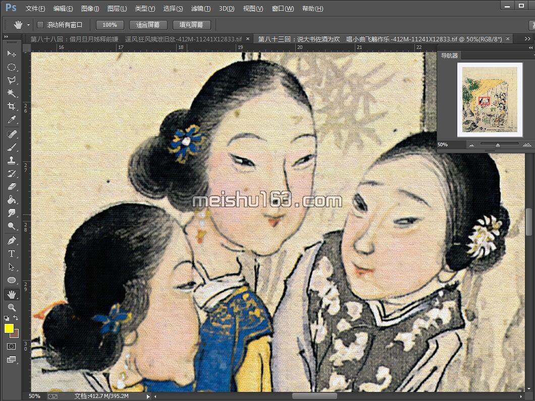Show hidden document tabs list
The image size is (535, 401).
pos(527,39)
